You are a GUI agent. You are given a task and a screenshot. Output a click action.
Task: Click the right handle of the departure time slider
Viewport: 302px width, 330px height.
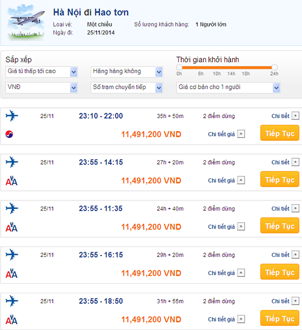tap(274, 67)
